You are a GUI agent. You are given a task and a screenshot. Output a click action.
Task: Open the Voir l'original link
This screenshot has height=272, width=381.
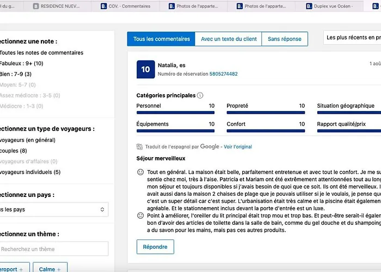238,147
